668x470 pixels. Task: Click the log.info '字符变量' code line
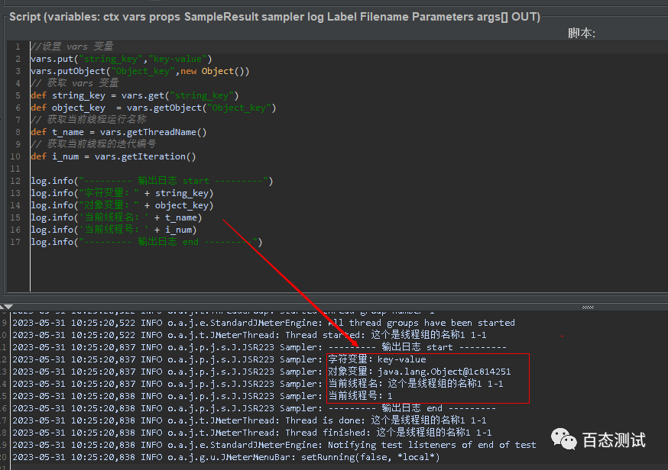click(122, 193)
